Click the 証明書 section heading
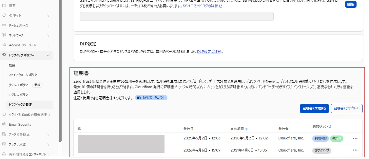 81,73
